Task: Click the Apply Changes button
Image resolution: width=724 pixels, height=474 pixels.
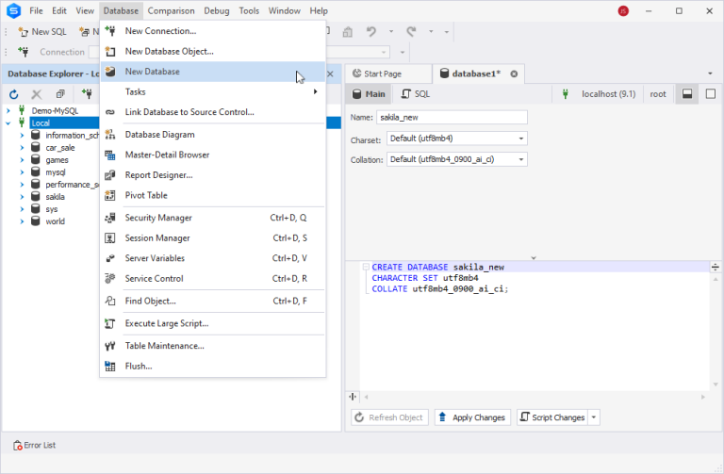Action: 471,417
